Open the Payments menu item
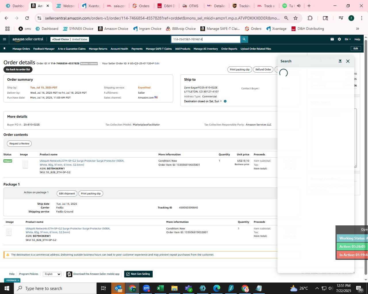368x294 pixels. 137,49
